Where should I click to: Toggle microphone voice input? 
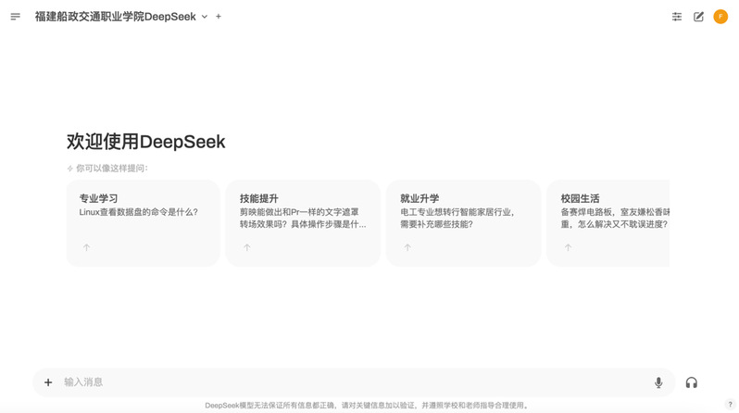[658, 382]
